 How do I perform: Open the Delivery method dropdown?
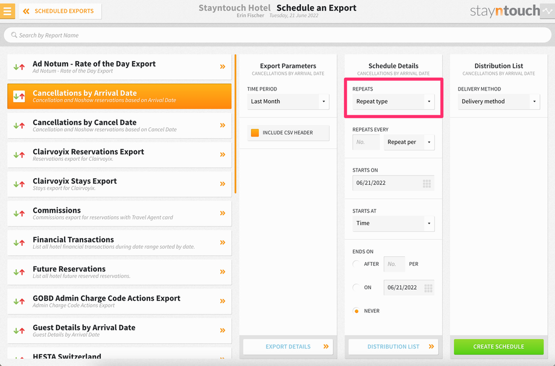(x=498, y=101)
